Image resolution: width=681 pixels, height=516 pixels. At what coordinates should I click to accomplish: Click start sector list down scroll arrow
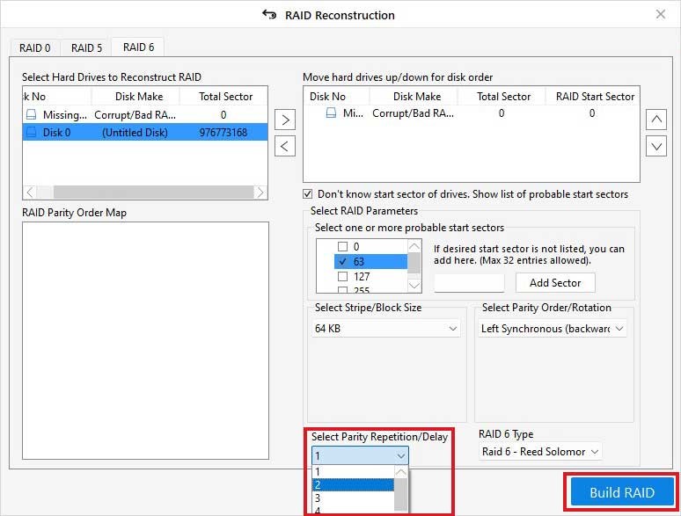[414, 286]
